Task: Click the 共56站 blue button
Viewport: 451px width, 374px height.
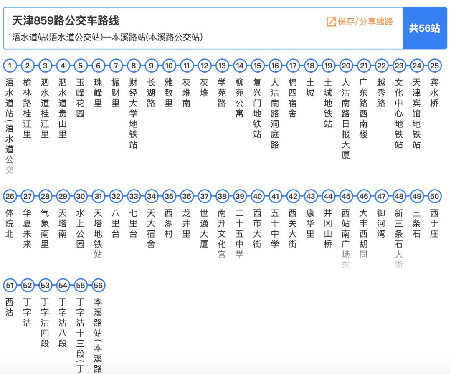Action: (x=425, y=28)
